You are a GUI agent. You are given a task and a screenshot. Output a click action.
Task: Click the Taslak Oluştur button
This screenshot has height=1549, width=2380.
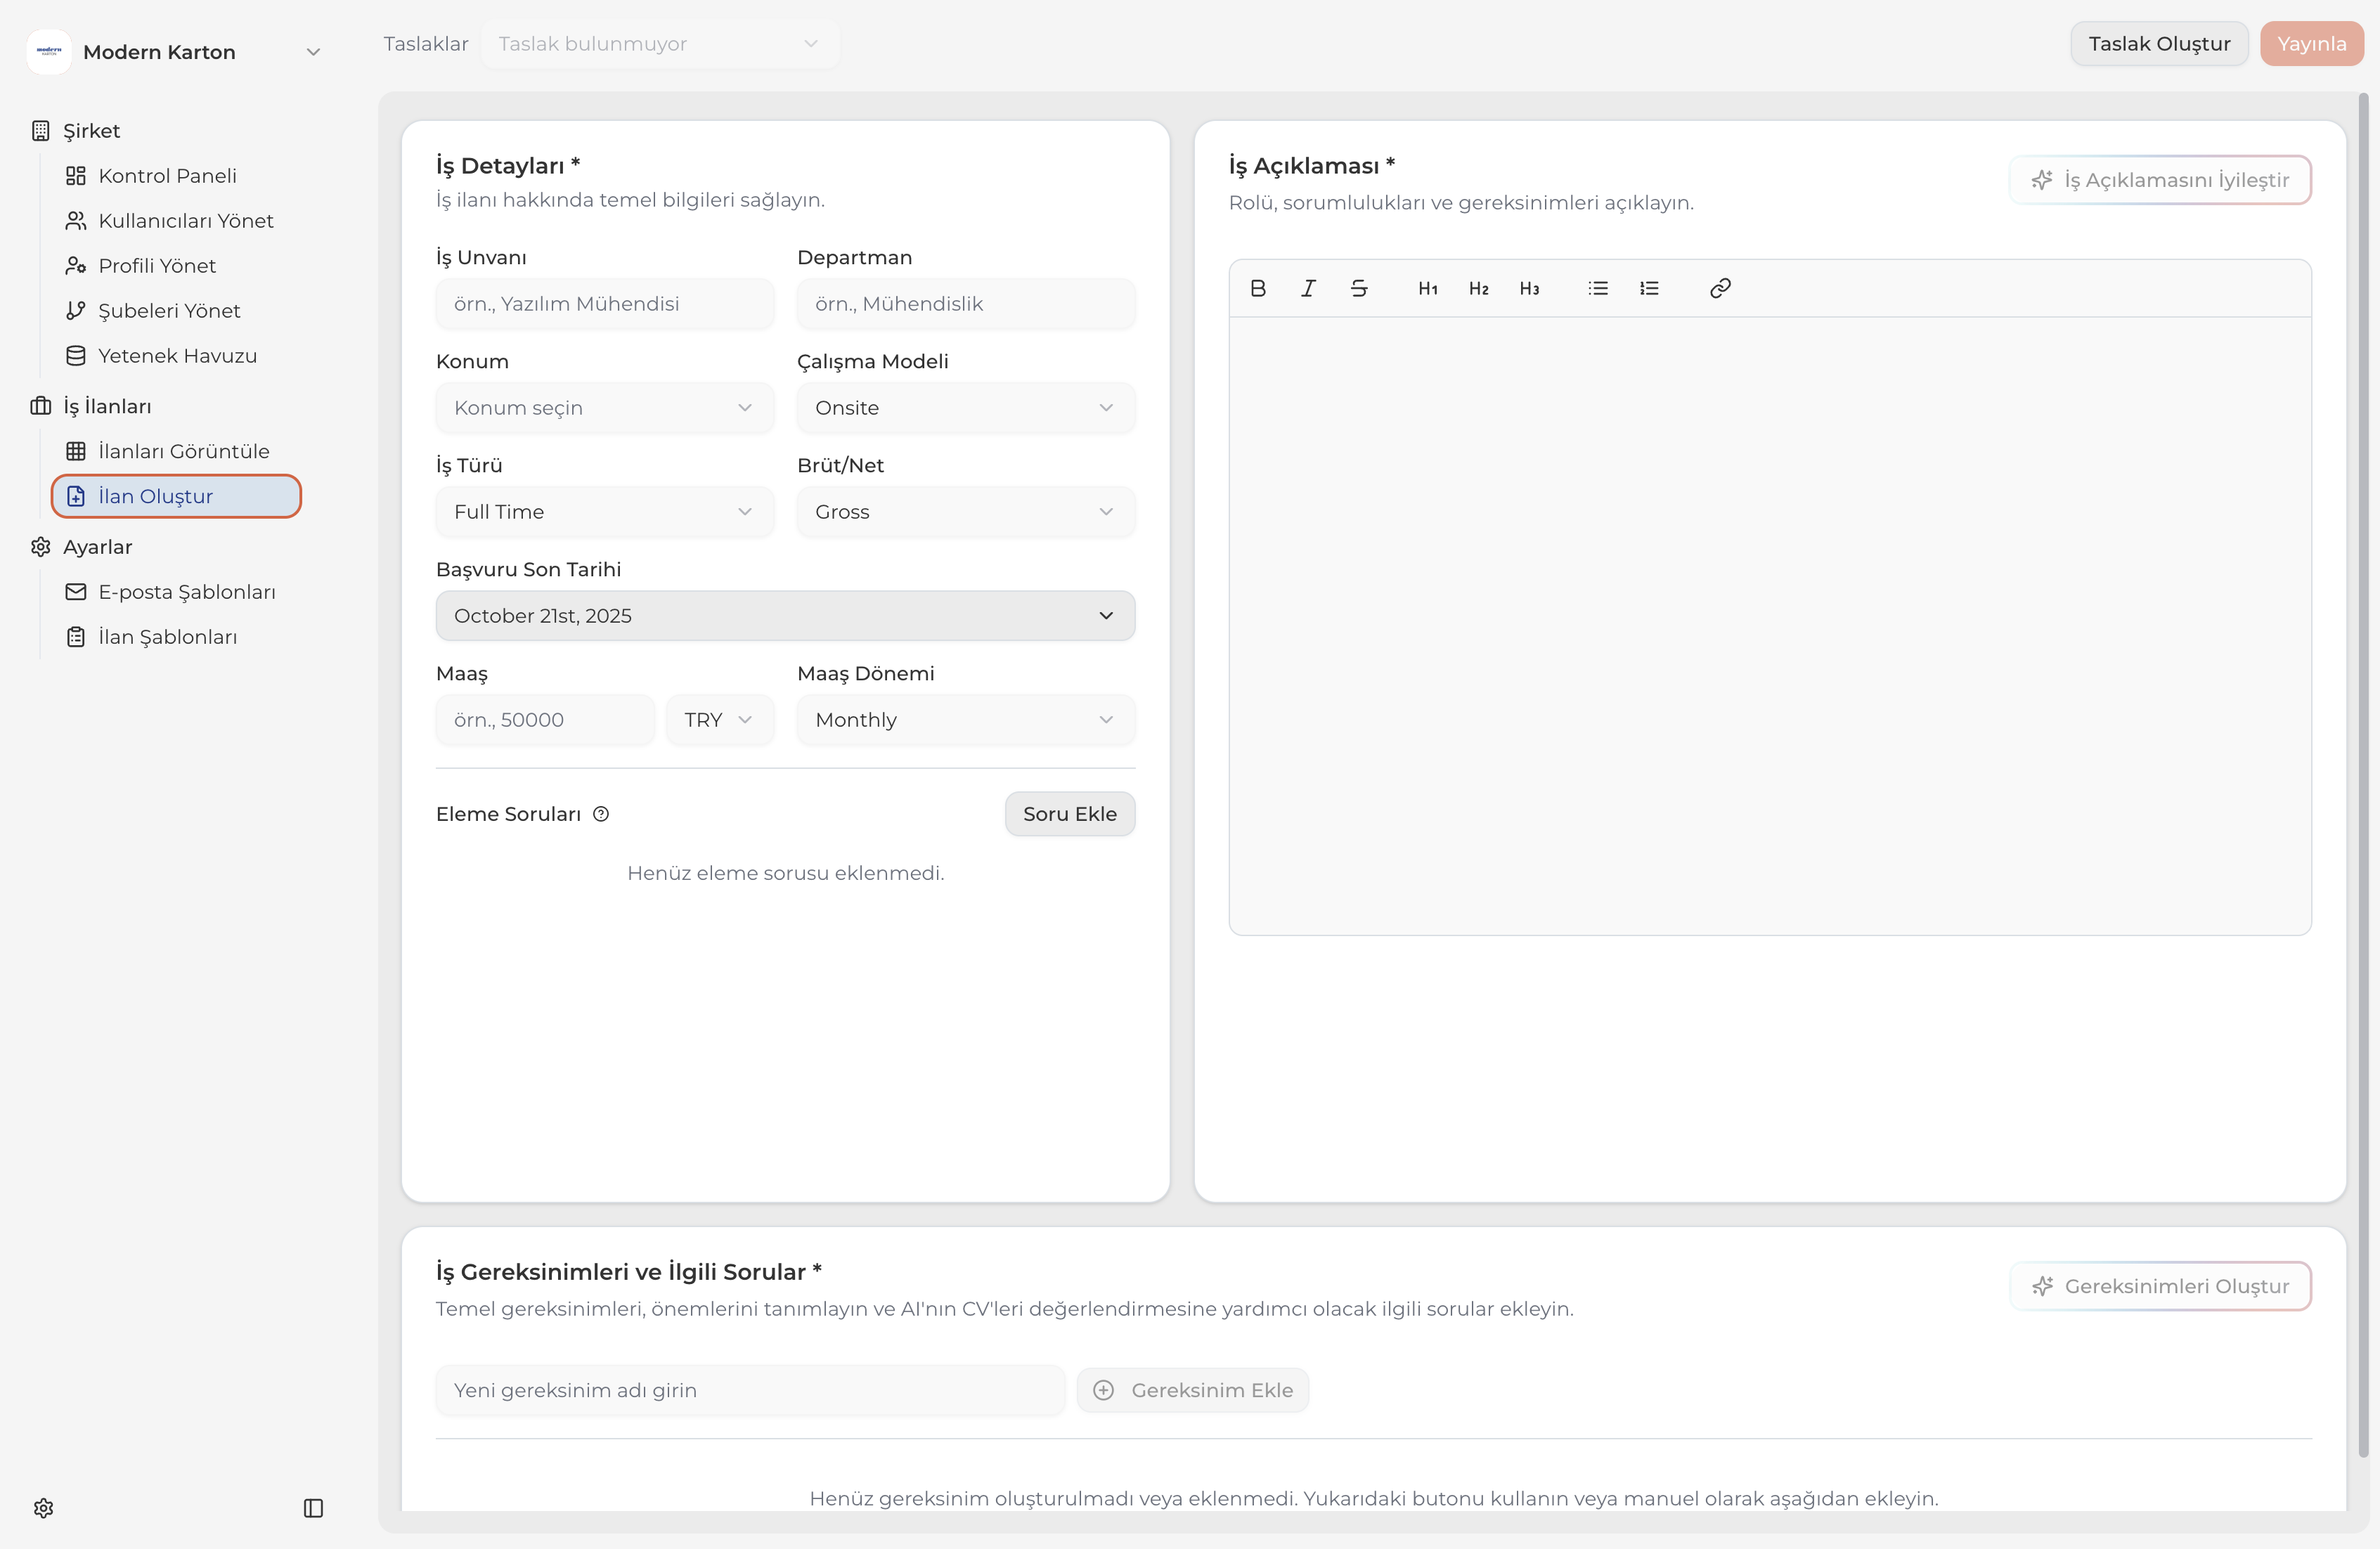(x=2158, y=44)
